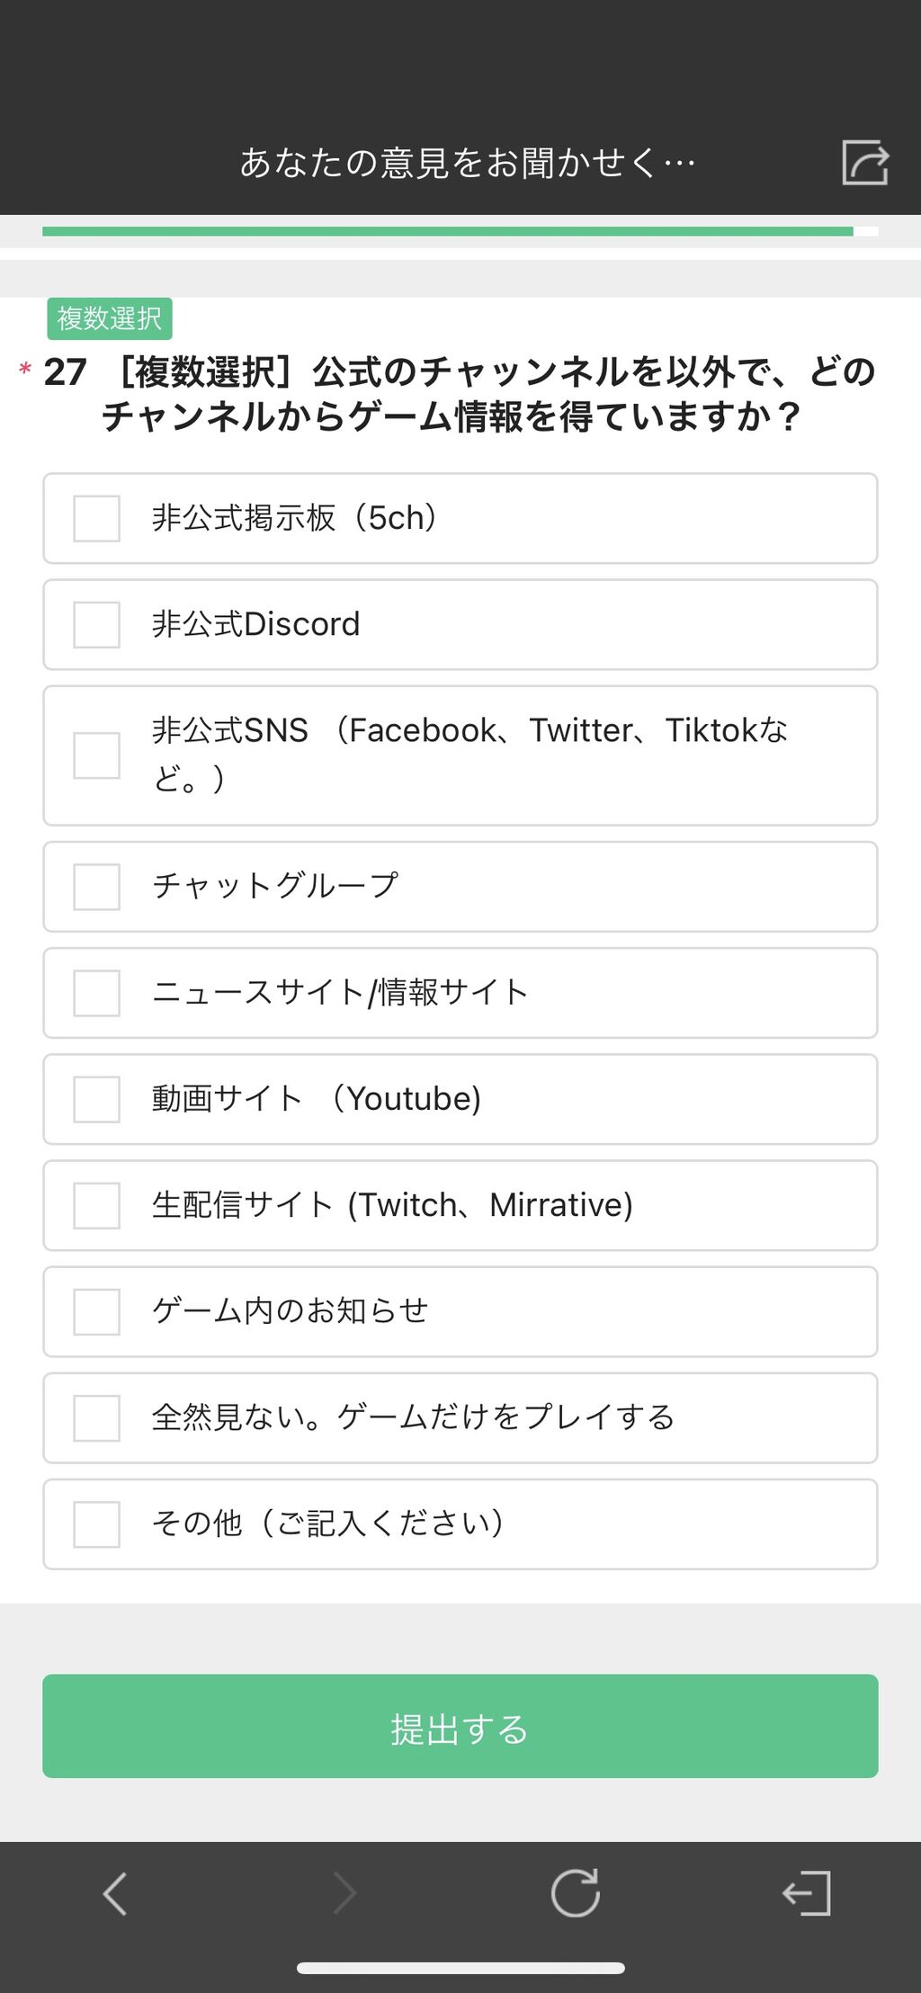The width and height of the screenshot is (921, 1993).
Task: Tick the ゲーム内のお知らせ checkbox
Action: (x=96, y=1311)
